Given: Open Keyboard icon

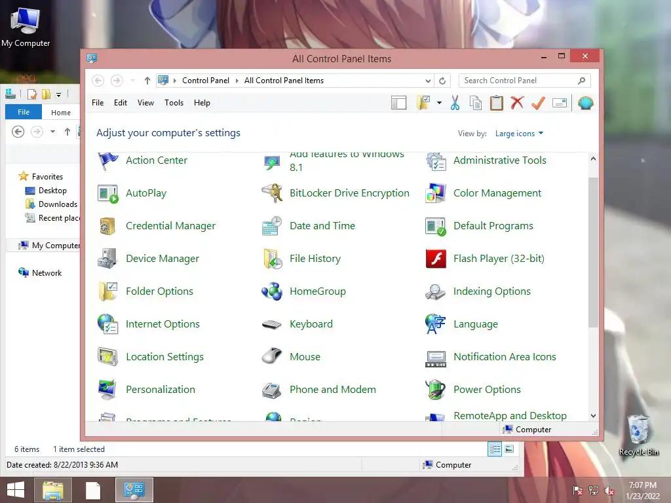Looking at the screenshot, I should 272,324.
